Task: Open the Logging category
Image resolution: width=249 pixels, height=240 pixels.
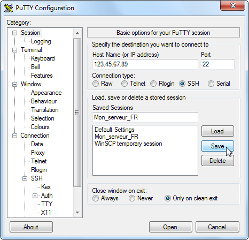Action: 41,41
